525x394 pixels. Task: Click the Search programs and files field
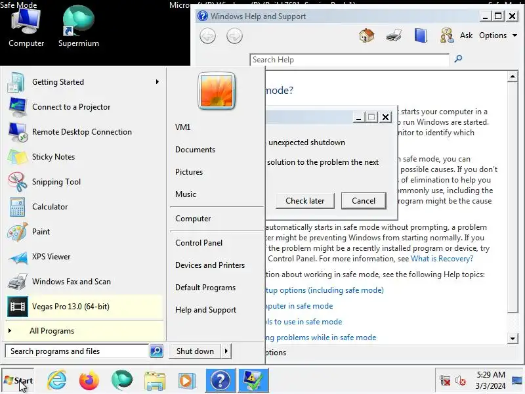(77, 351)
